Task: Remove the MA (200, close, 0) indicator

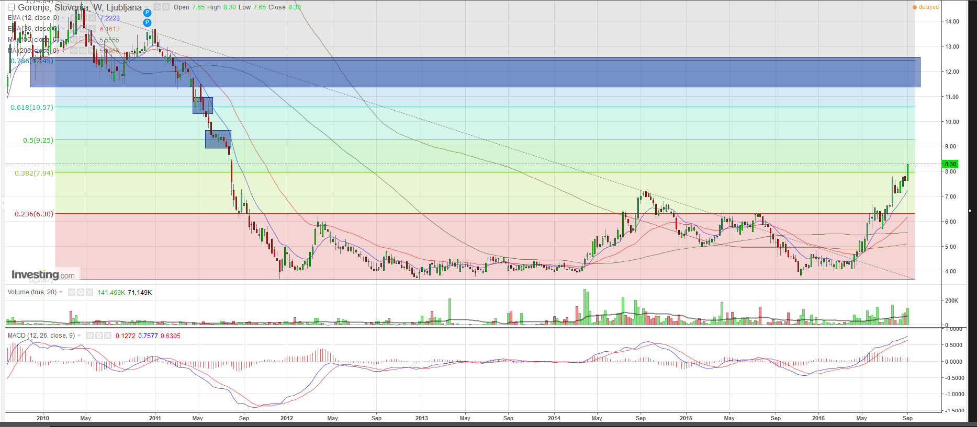Action: (92, 51)
